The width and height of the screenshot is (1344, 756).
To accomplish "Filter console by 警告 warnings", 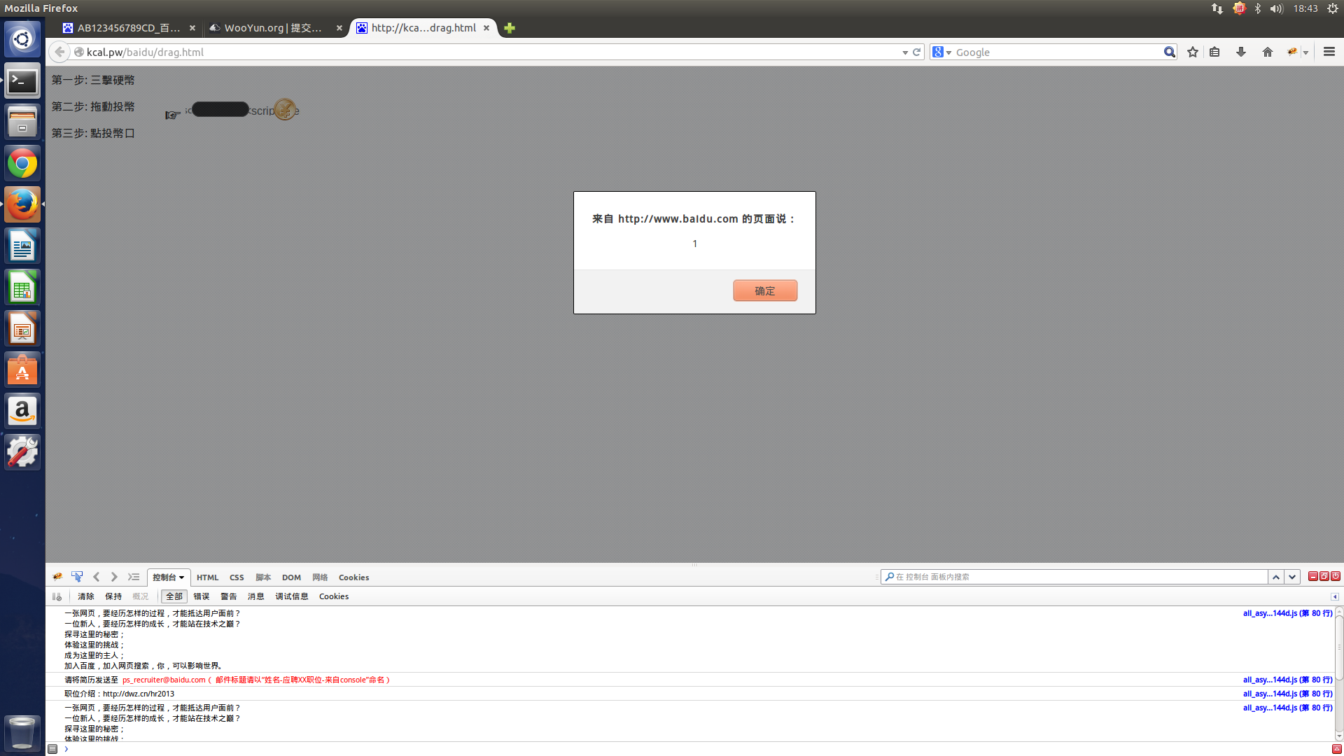I will [x=229, y=596].
